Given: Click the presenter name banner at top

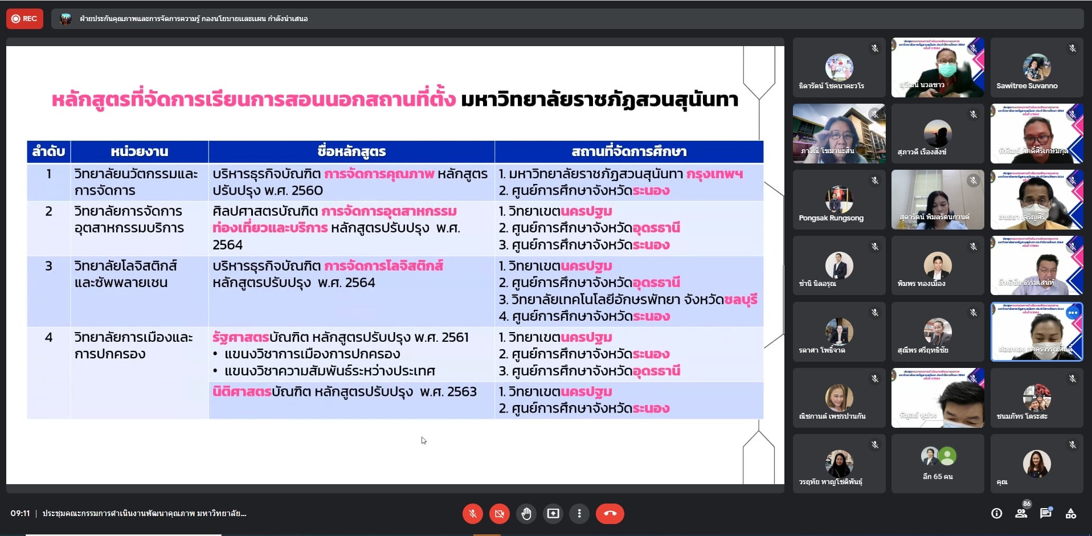Looking at the screenshot, I should (x=194, y=19).
